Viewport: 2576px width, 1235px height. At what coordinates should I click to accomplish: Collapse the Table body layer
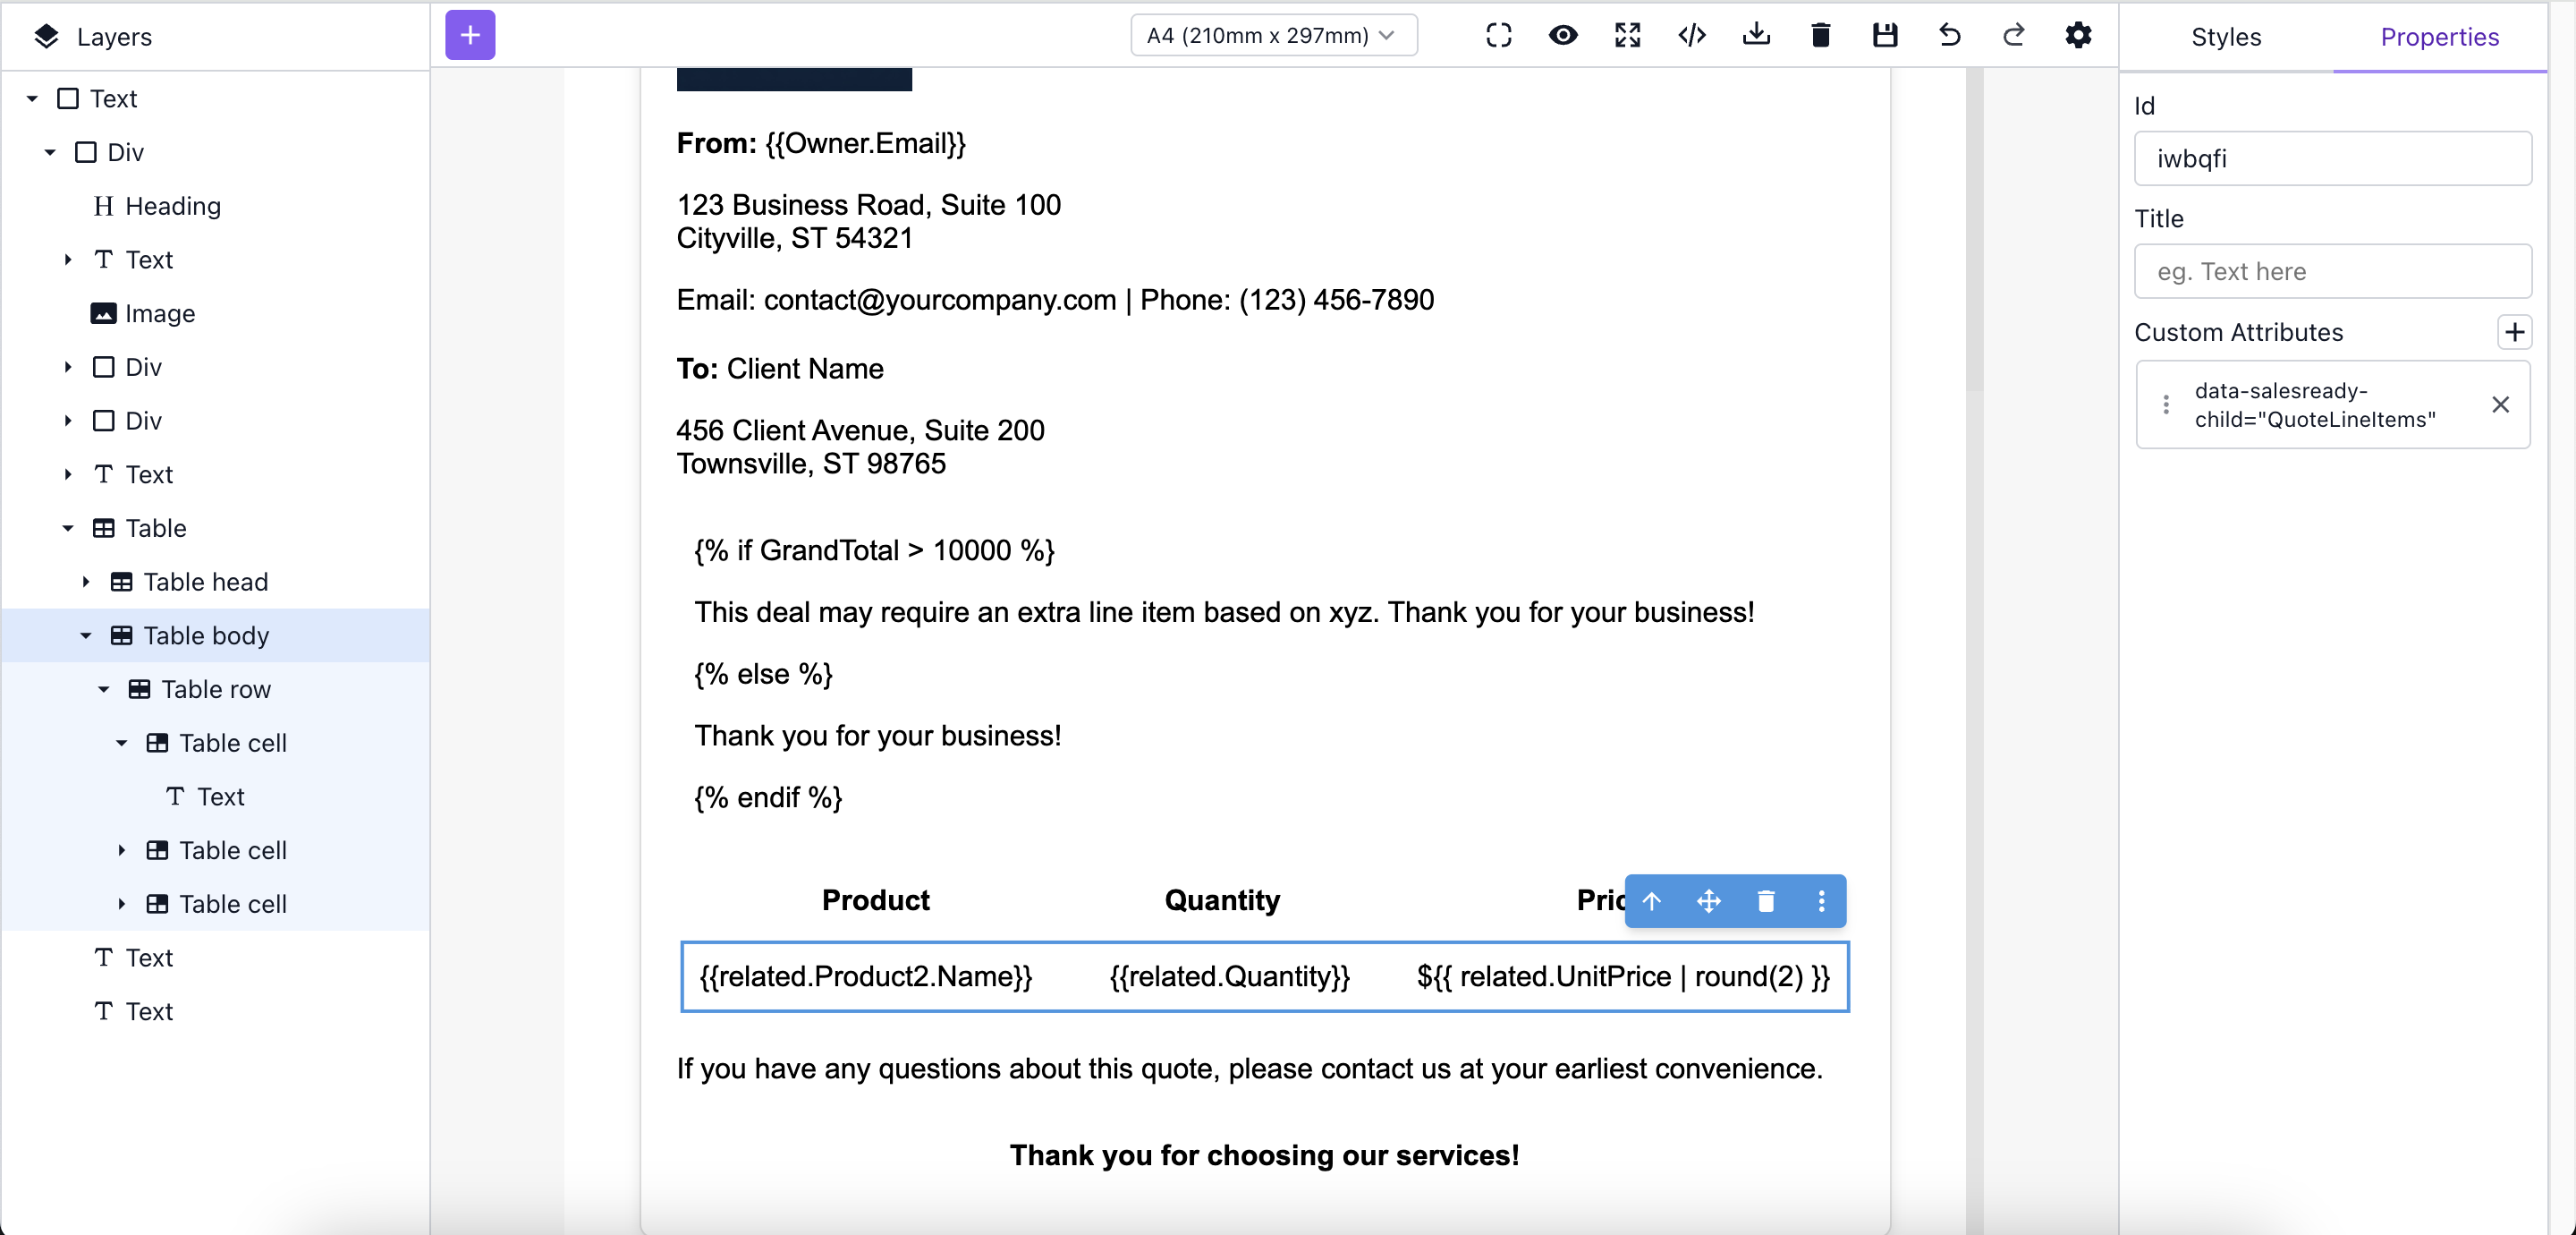point(86,635)
